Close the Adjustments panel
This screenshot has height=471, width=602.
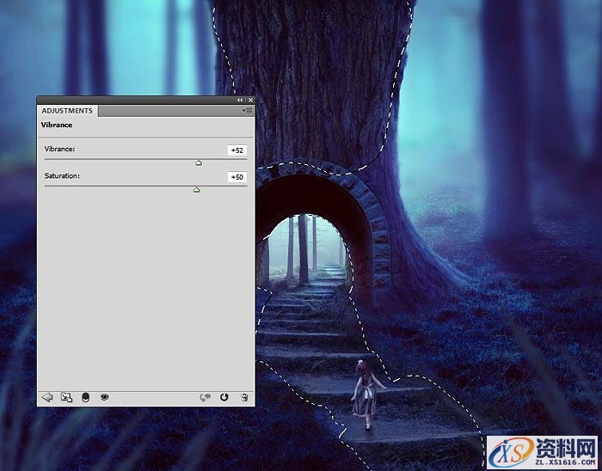point(249,101)
